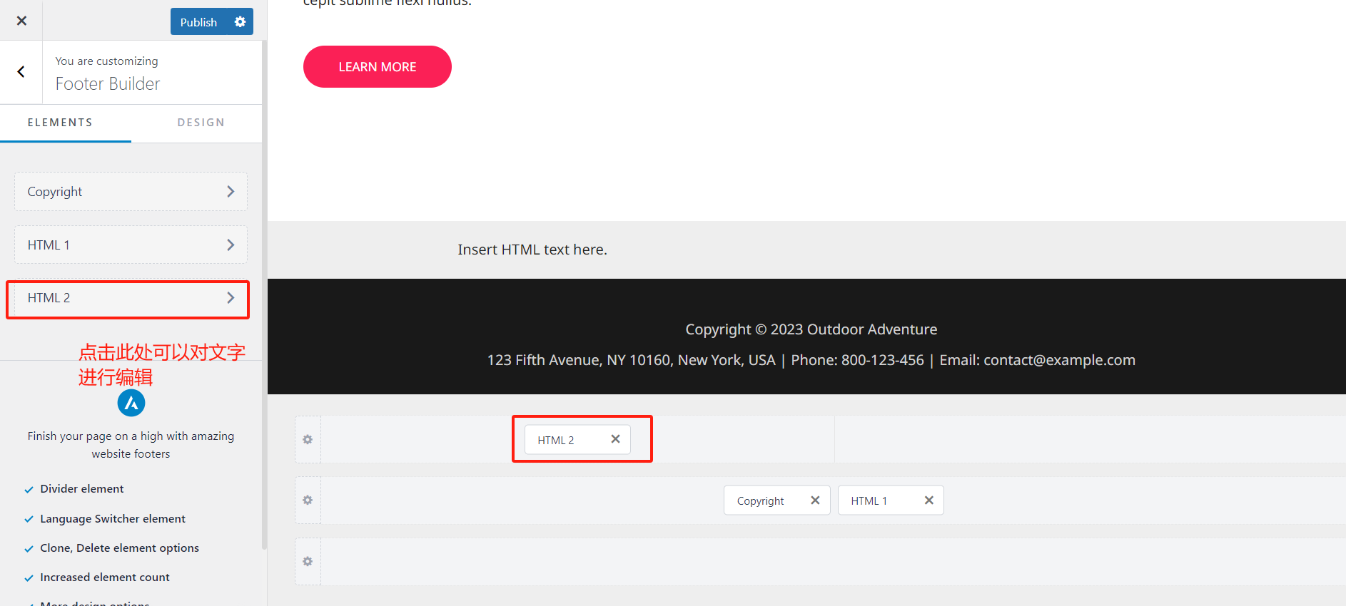The image size is (1346, 606).
Task: Expand the HTML 1 element settings
Action: [131, 245]
